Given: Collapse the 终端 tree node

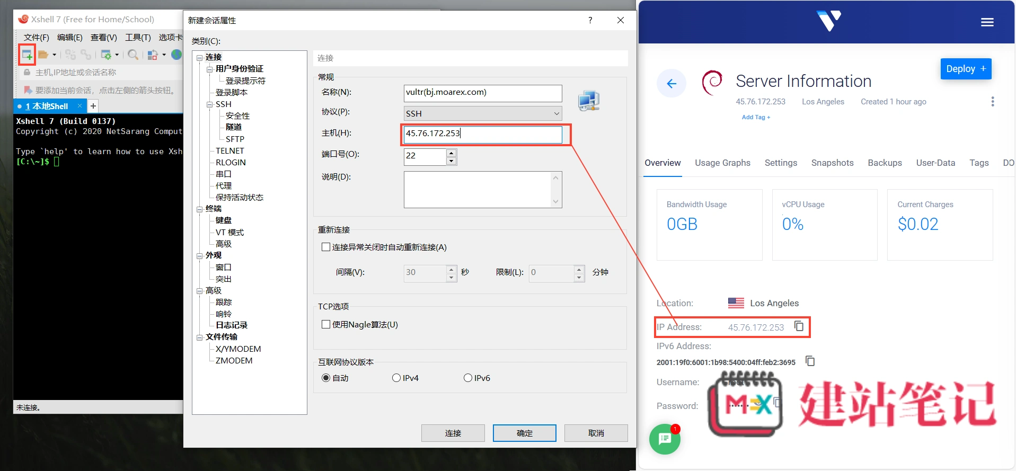Looking at the screenshot, I should (x=199, y=209).
